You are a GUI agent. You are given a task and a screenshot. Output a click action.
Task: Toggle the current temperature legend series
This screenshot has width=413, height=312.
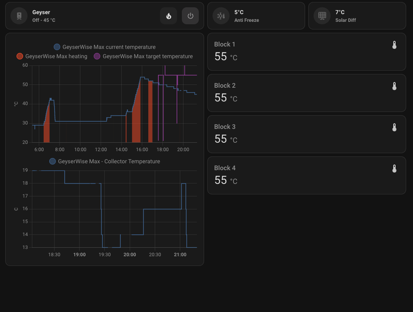coord(105,47)
